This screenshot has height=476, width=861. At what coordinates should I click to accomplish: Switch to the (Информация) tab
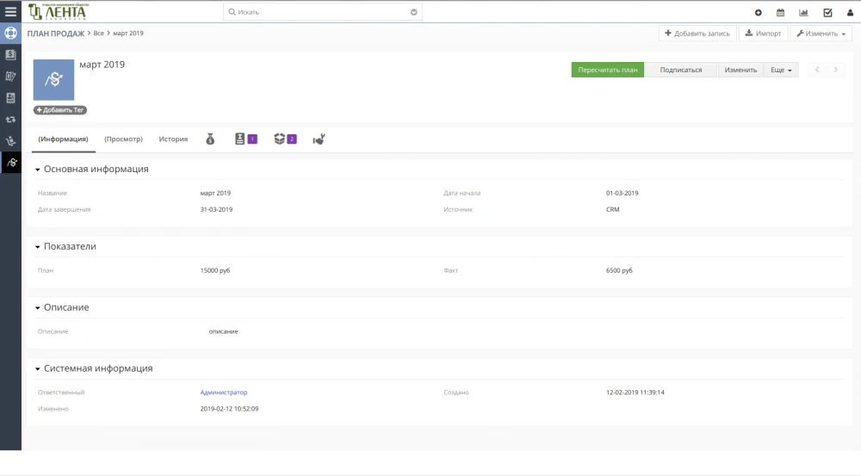coord(63,139)
